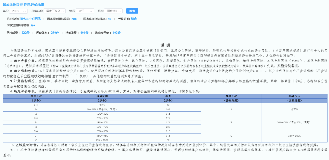The image size is (329, 160).
Task: Click the 排名区间 table column header
Action: [x=102, y=96]
